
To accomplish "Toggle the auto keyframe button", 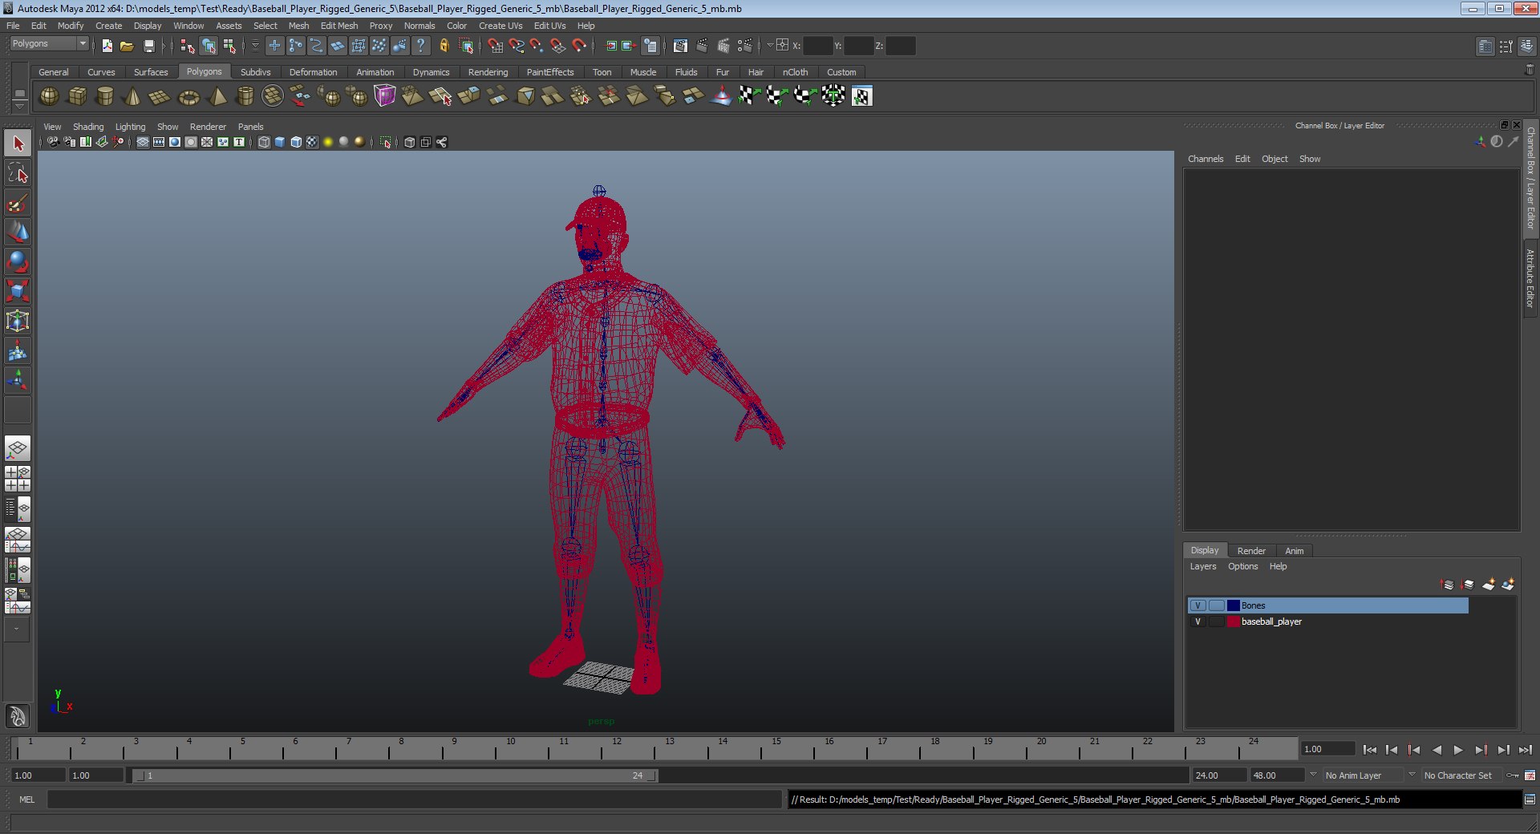I will (1513, 775).
